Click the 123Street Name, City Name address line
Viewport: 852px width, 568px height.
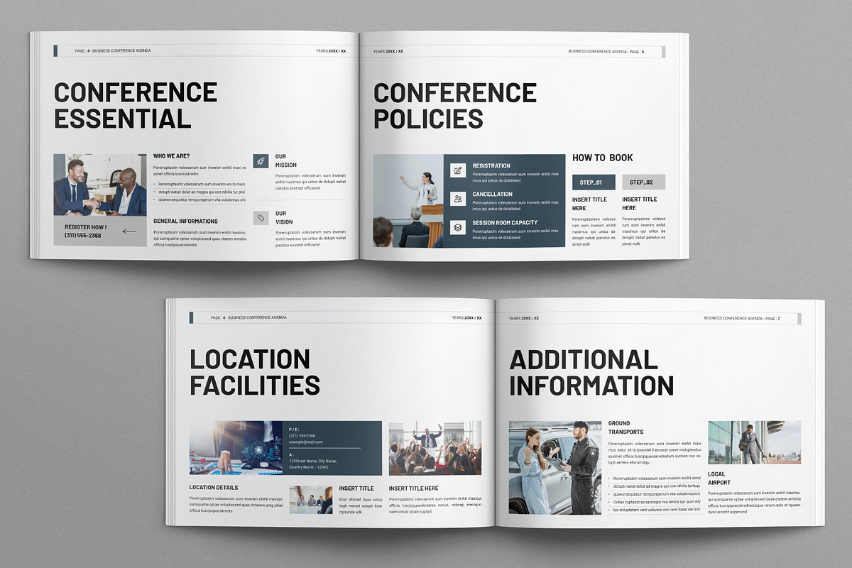(312, 461)
